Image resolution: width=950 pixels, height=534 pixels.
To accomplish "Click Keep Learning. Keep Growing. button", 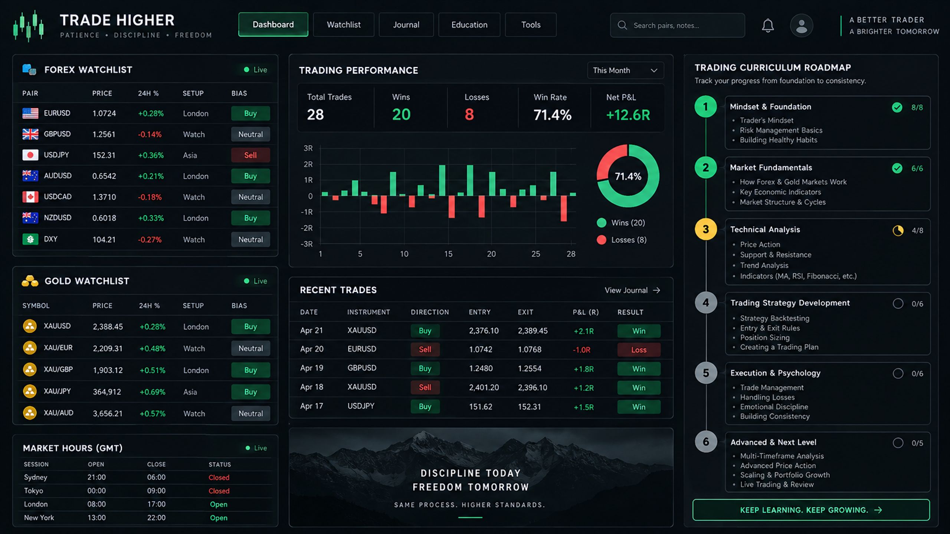I will pyautogui.click(x=811, y=510).
